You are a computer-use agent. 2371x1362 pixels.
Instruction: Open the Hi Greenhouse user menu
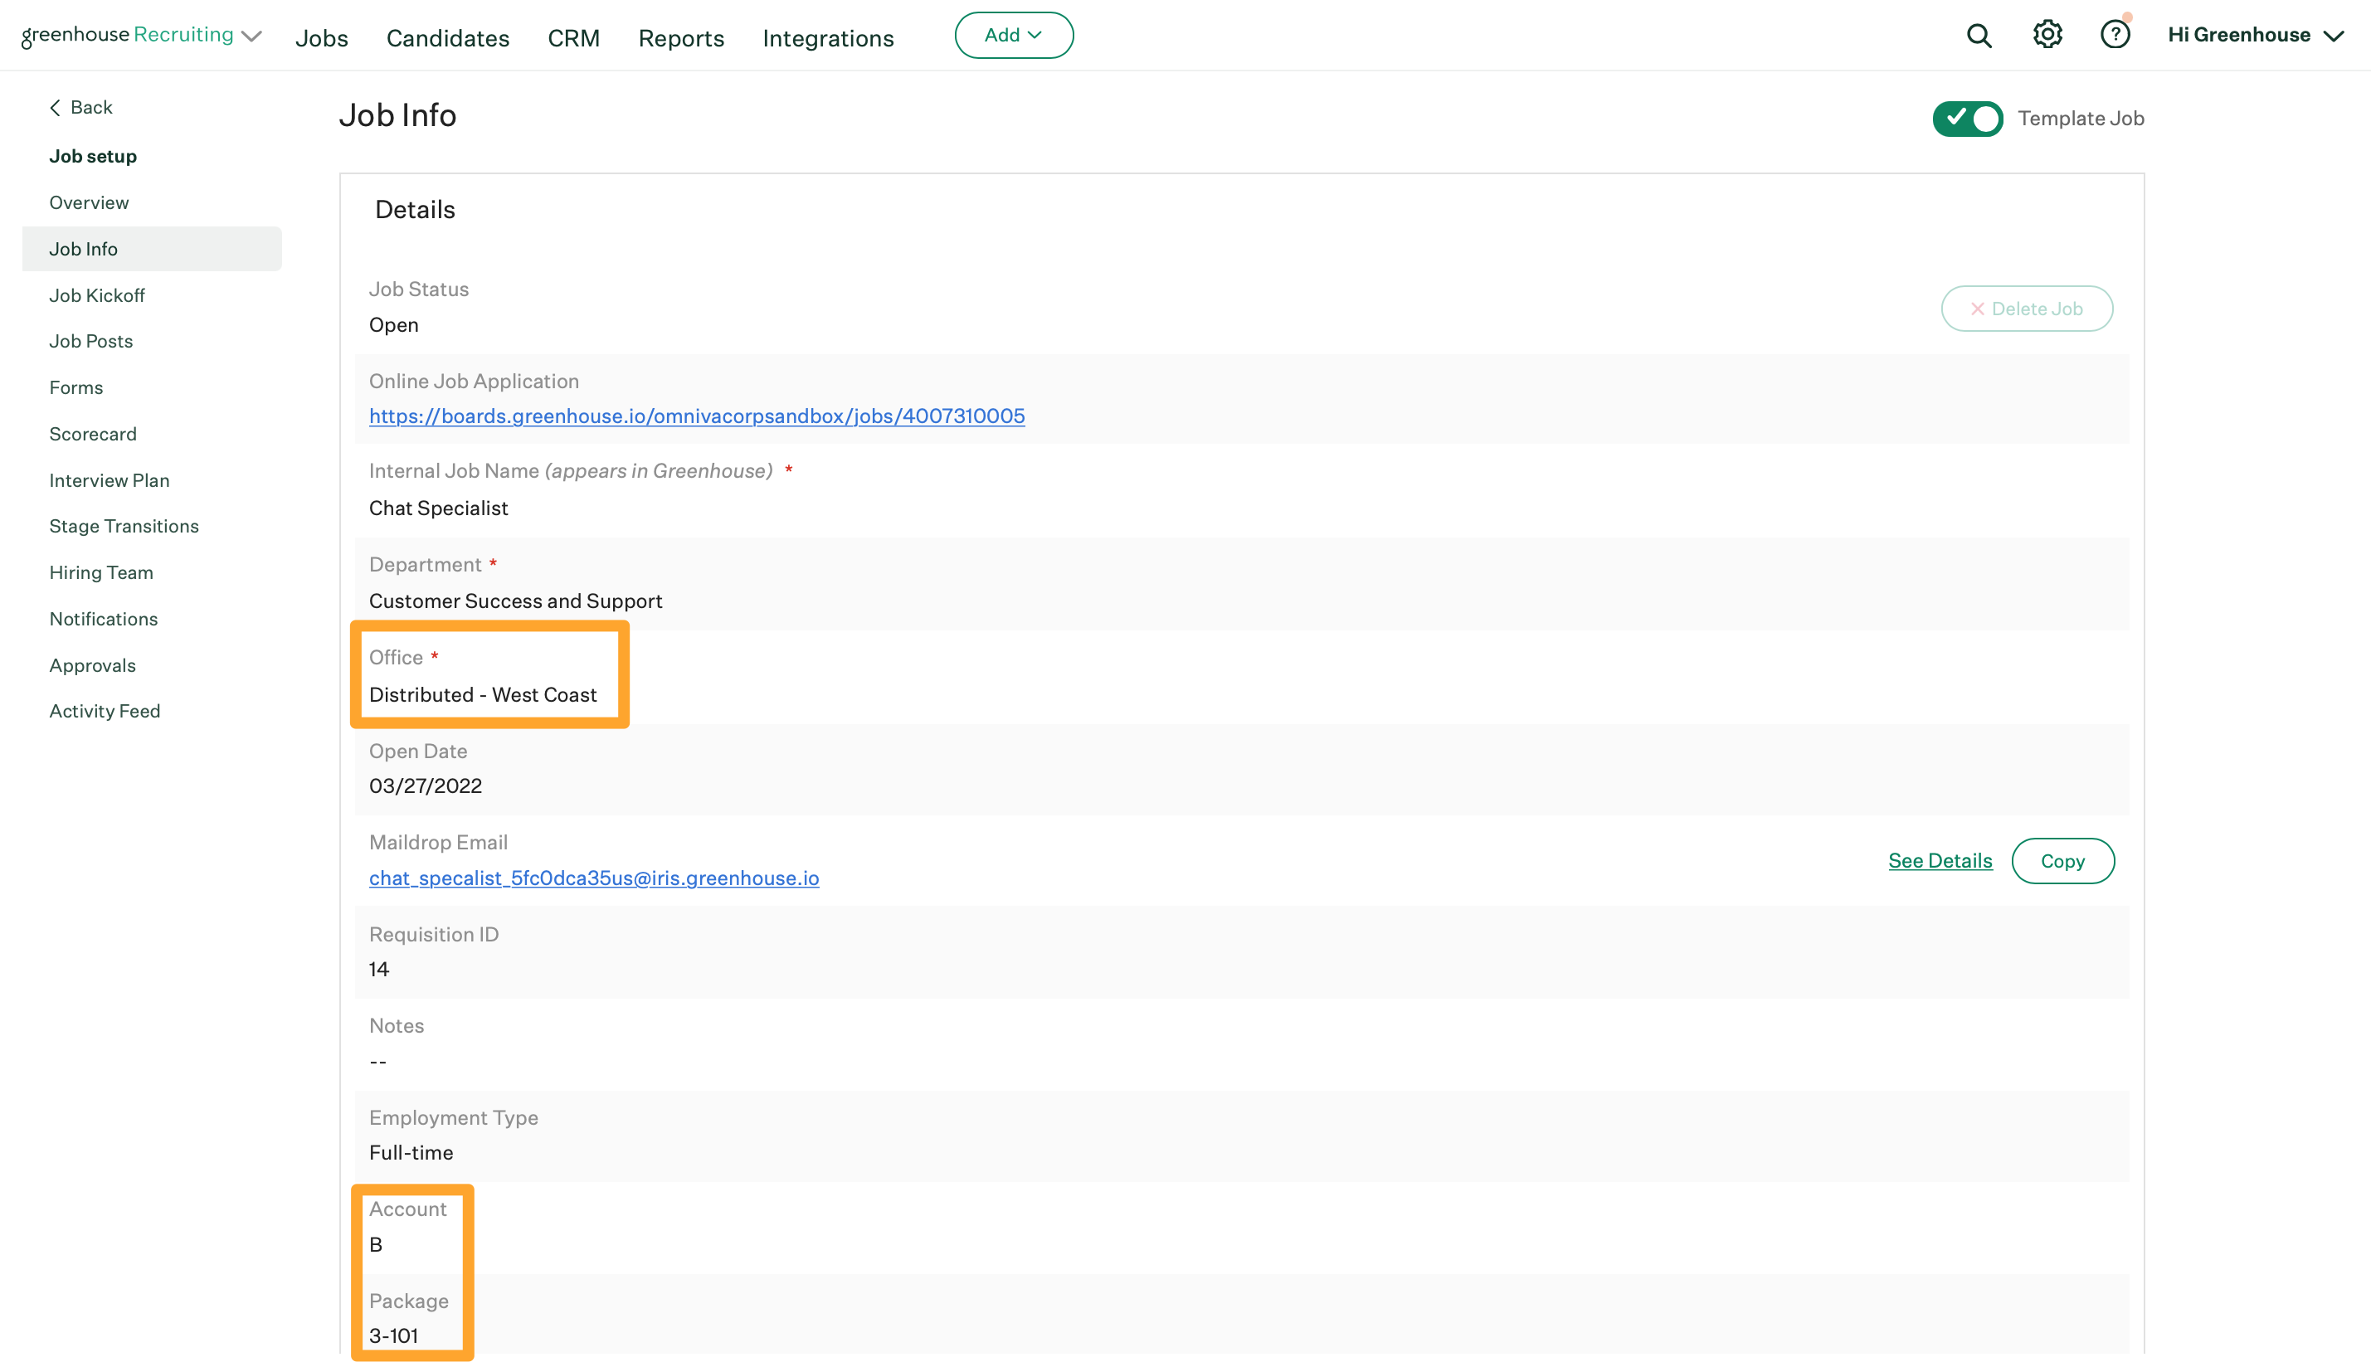click(x=2255, y=36)
